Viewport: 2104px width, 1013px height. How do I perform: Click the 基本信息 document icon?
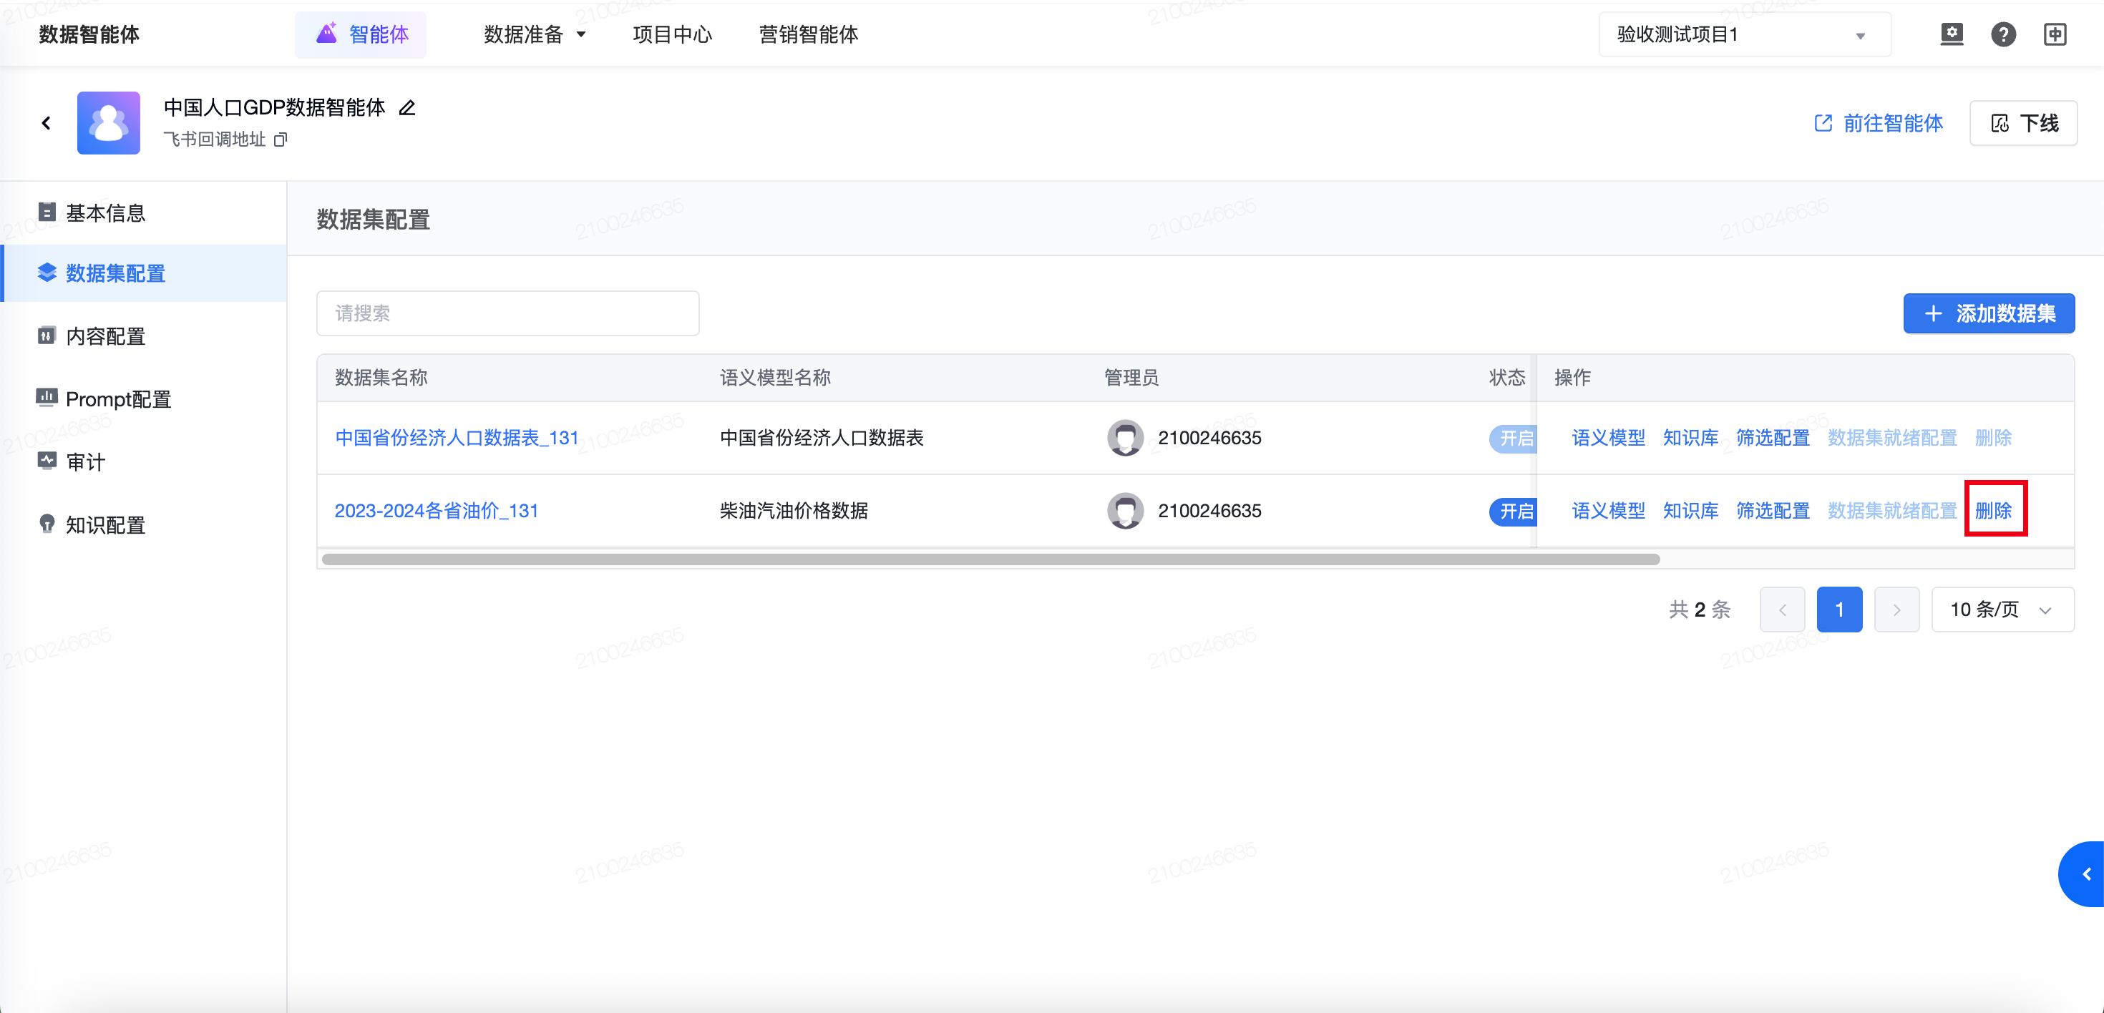(x=47, y=212)
